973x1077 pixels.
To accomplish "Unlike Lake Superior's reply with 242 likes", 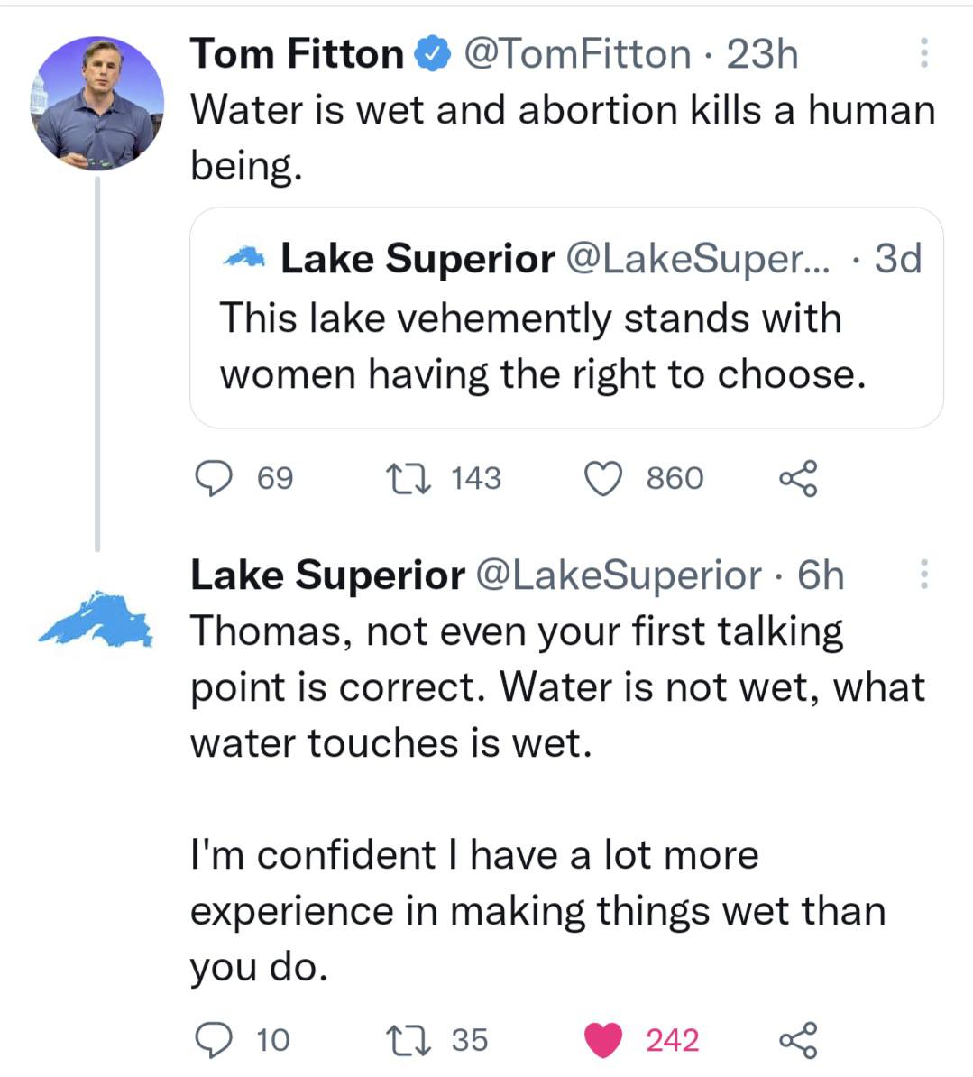I will 603,1039.
